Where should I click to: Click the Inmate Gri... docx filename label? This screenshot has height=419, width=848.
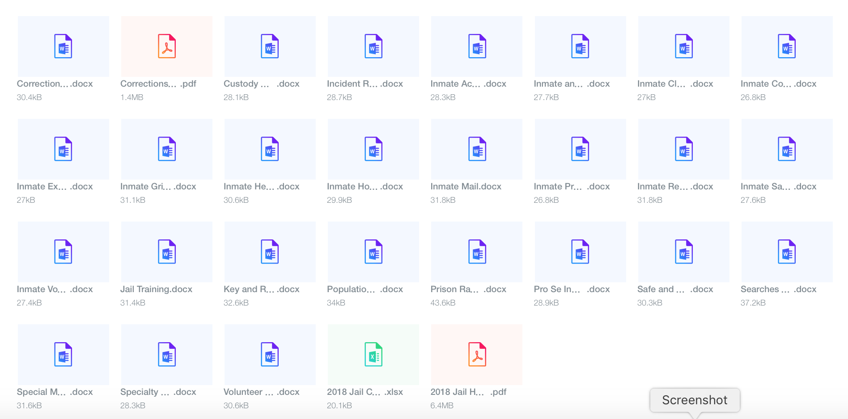tap(158, 186)
